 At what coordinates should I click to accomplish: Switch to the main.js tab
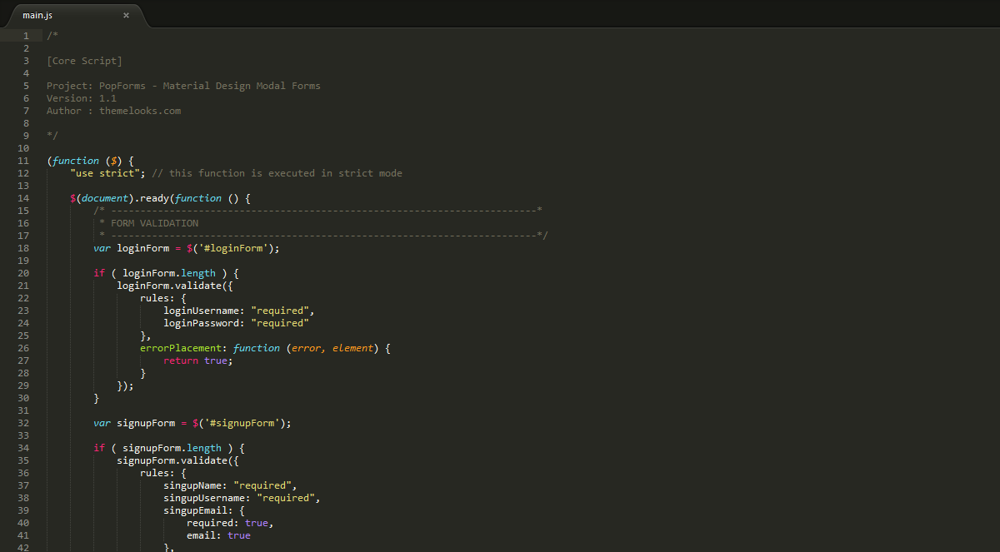pos(37,15)
